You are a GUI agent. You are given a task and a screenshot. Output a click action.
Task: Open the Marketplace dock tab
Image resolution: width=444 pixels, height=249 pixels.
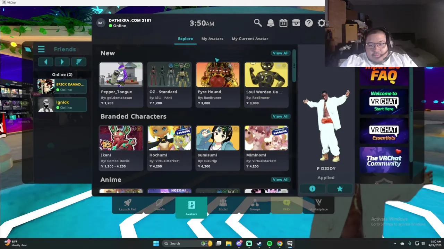coord(318,205)
